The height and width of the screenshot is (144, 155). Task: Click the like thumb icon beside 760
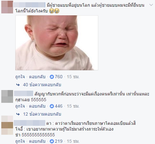[52, 77]
